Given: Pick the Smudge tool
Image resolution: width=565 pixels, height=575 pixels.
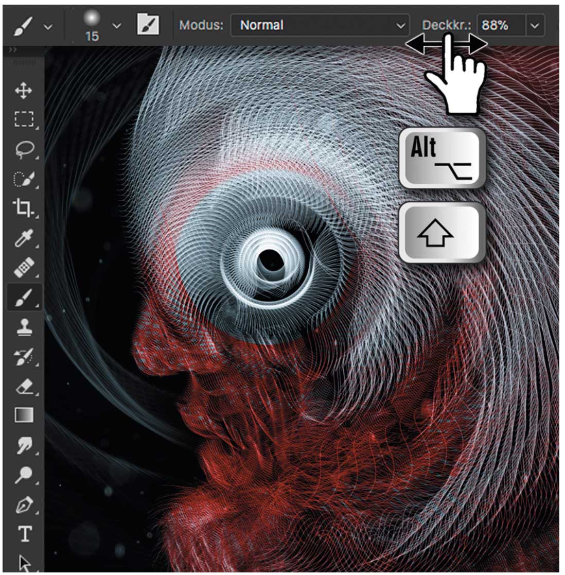Looking at the screenshot, I should [24, 445].
